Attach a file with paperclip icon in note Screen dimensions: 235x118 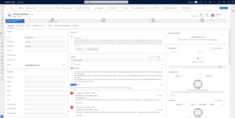[163, 64]
